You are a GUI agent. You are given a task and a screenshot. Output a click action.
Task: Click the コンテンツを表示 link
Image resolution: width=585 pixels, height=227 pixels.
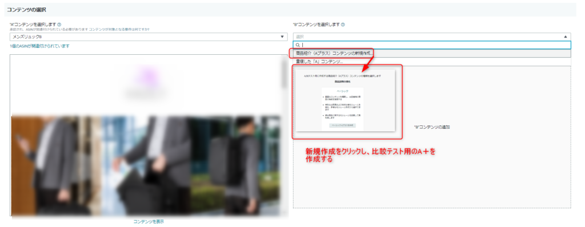pos(149,221)
